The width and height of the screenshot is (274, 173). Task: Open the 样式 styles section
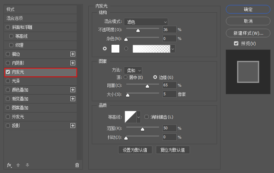point(40,9)
